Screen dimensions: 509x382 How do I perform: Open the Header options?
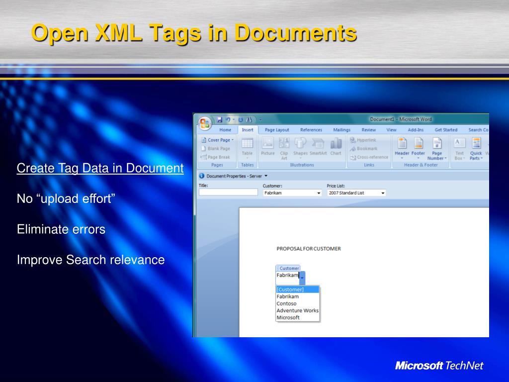pos(402,148)
